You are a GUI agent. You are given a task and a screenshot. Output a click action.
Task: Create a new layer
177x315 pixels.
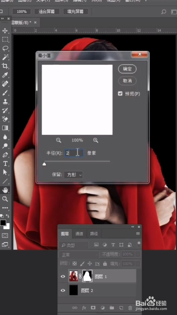coord(121,308)
